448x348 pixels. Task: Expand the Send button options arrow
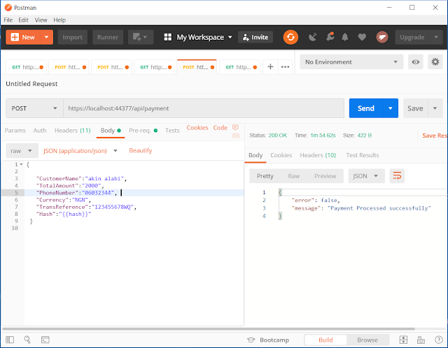tap(391, 108)
